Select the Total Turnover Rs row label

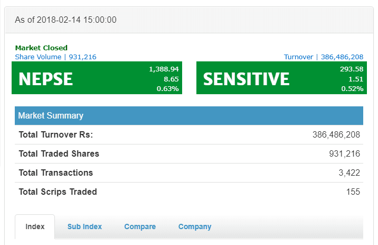pos(56,135)
